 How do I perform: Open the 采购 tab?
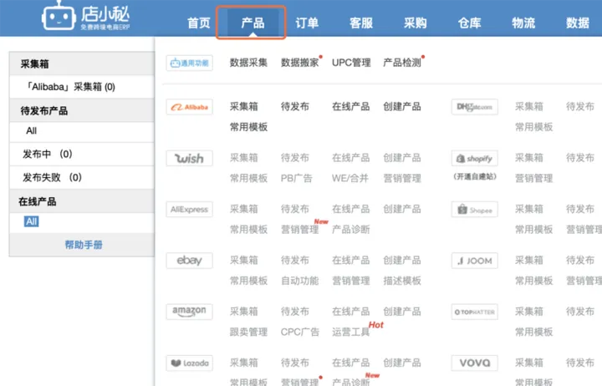(x=415, y=23)
